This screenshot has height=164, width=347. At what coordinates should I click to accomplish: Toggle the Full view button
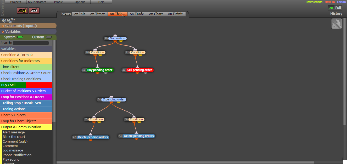(338, 8)
